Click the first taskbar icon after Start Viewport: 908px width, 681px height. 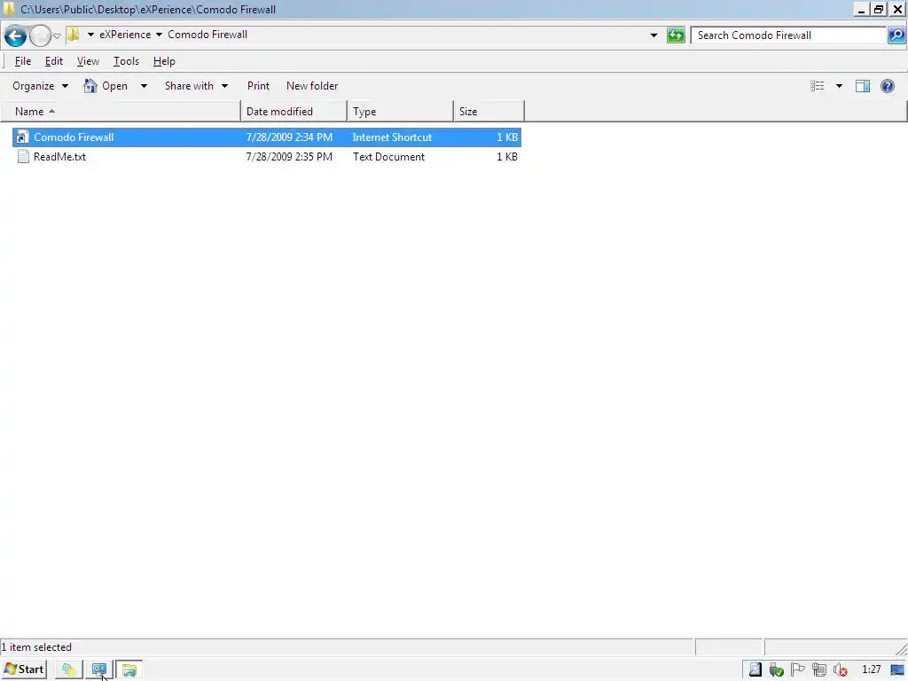69,670
